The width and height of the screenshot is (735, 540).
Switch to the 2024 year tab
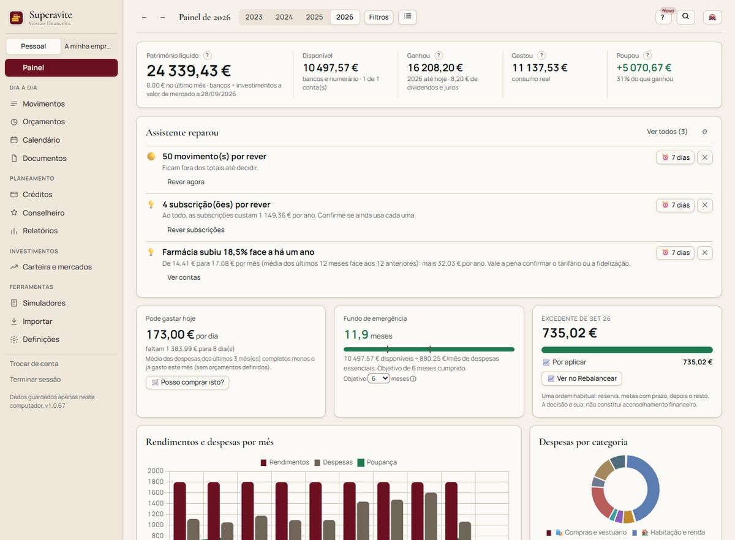(284, 17)
